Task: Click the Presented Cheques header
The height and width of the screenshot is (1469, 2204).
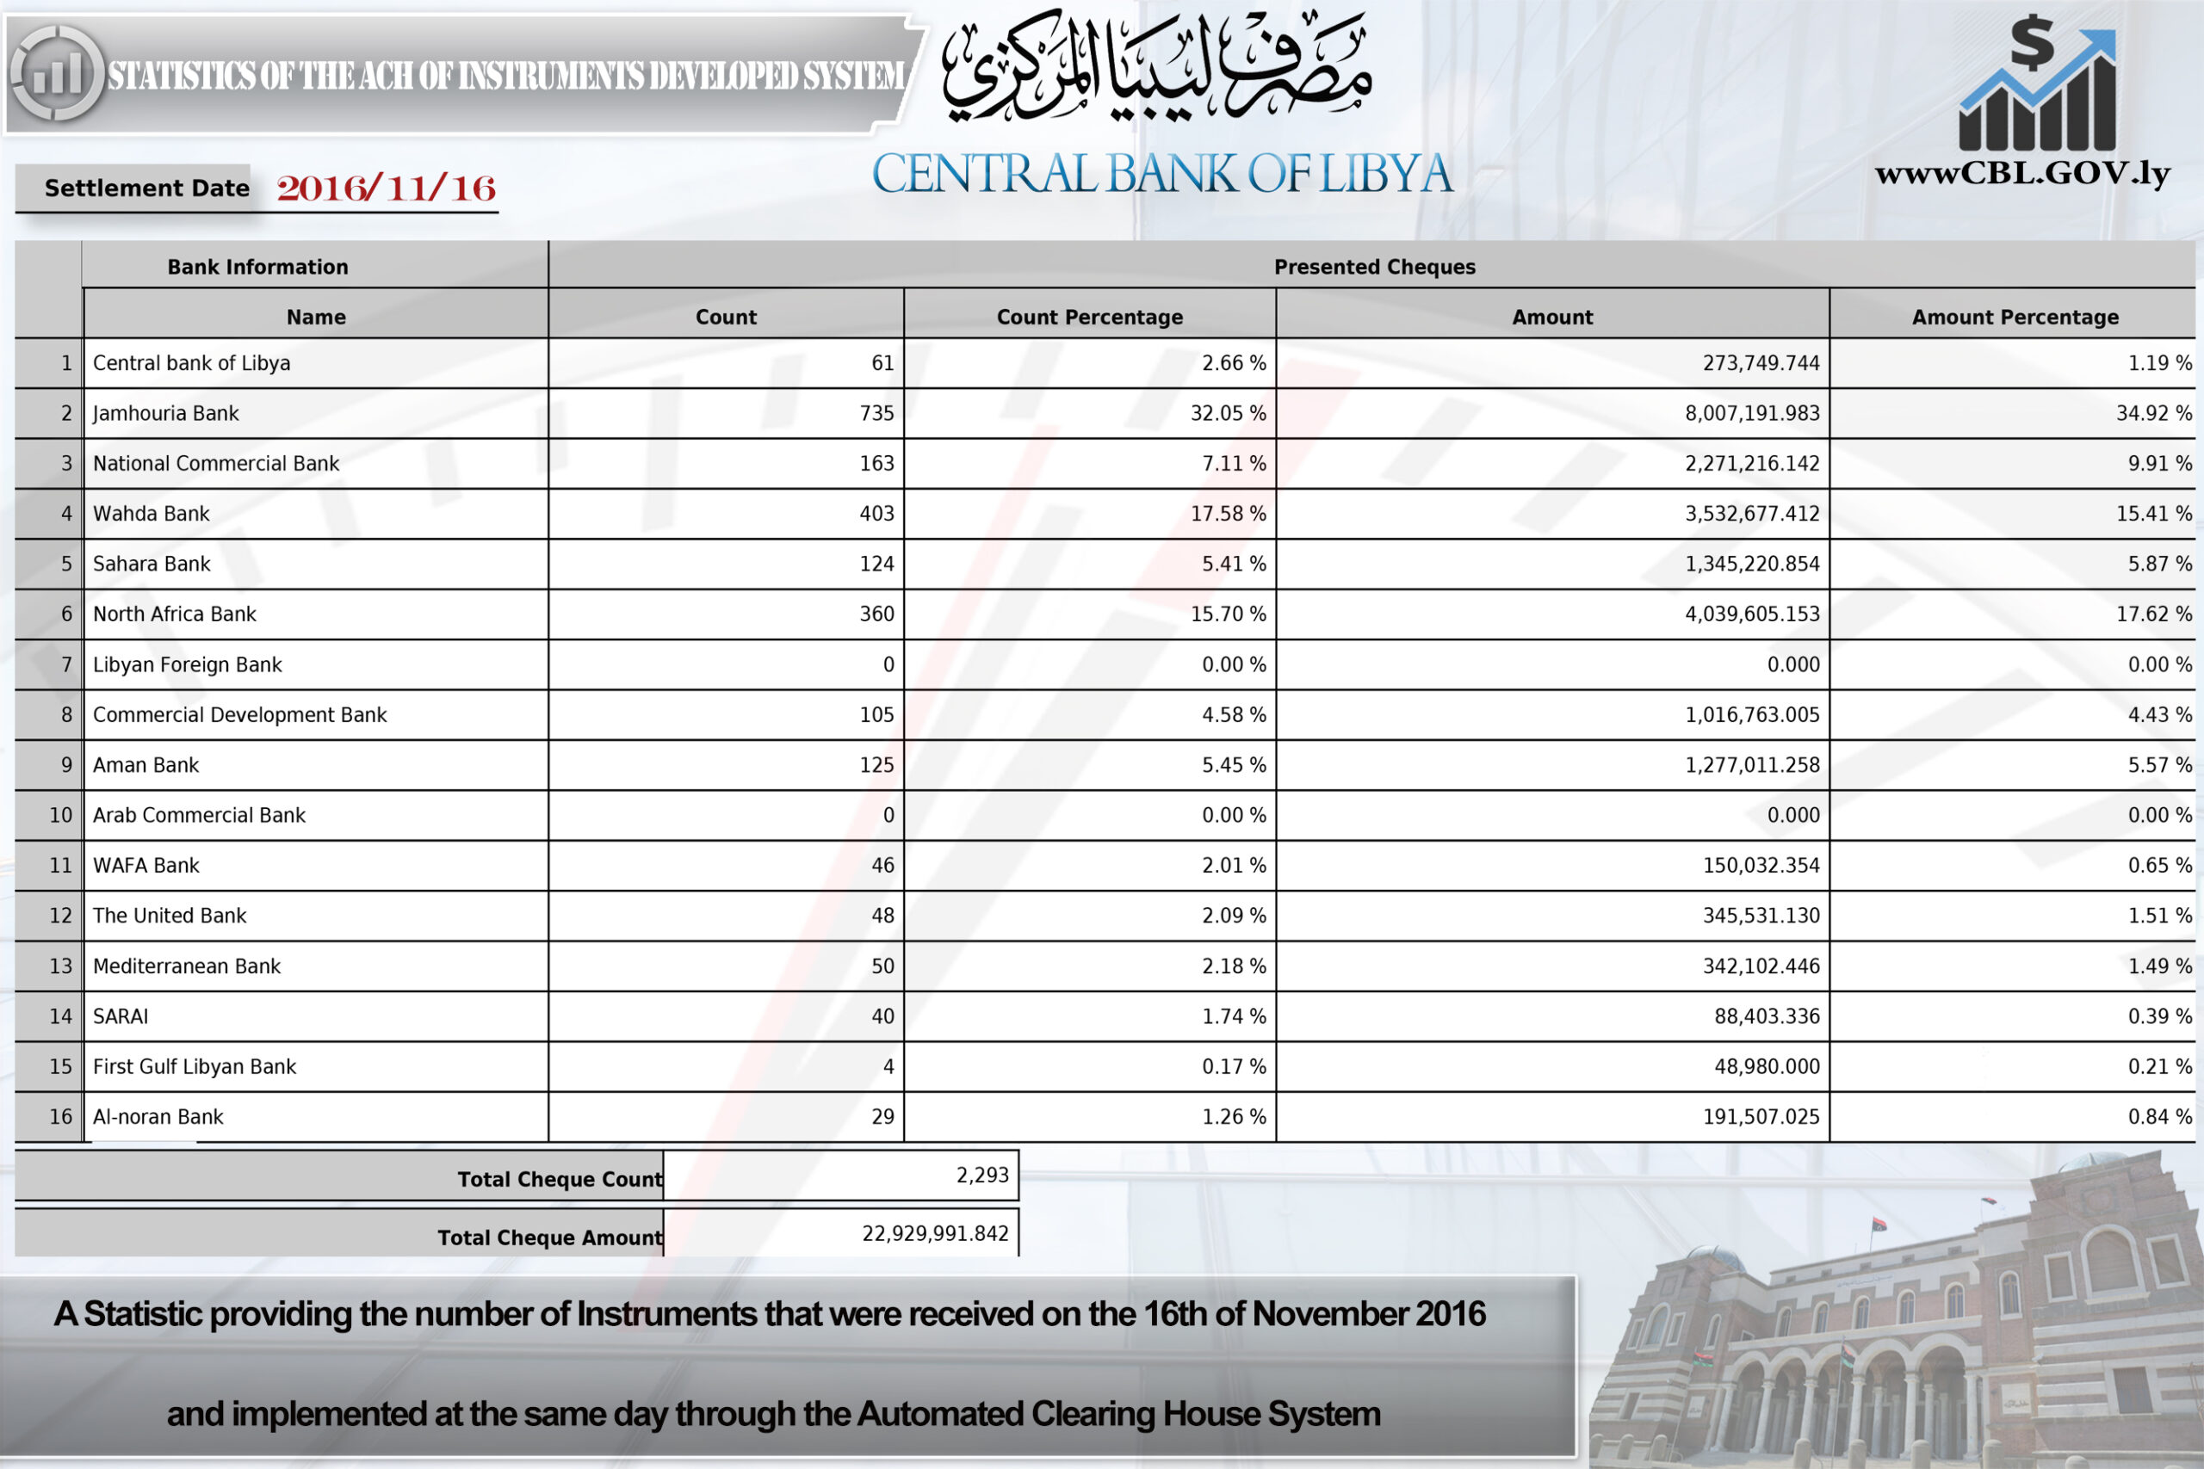Action: click(x=1375, y=267)
